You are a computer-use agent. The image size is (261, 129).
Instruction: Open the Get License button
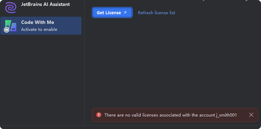click(112, 12)
